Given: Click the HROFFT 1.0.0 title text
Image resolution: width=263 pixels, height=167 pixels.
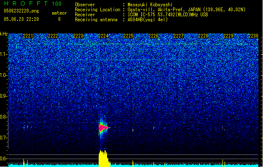Looking at the screenshot, I should [x=33, y=3].
